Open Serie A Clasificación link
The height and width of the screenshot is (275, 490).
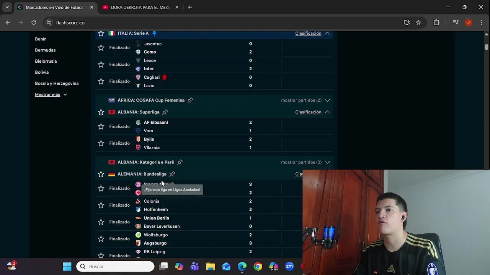click(308, 33)
